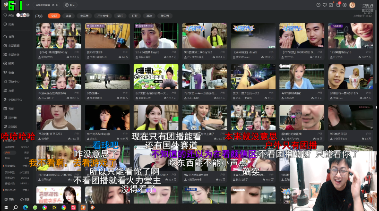The height and width of the screenshot is (211, 379).
Task: Open the trophy icon item in the sidebar
Action: pos(9,72)
